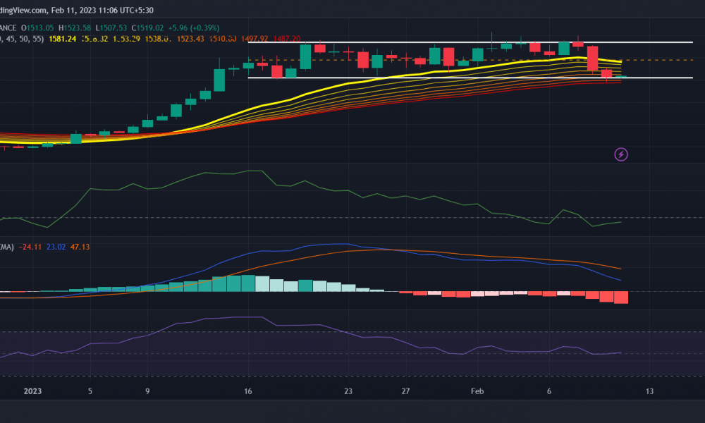Click the orange EMA value 1523.43
Viewport: 705px width, 423px height.
(190, 39)
